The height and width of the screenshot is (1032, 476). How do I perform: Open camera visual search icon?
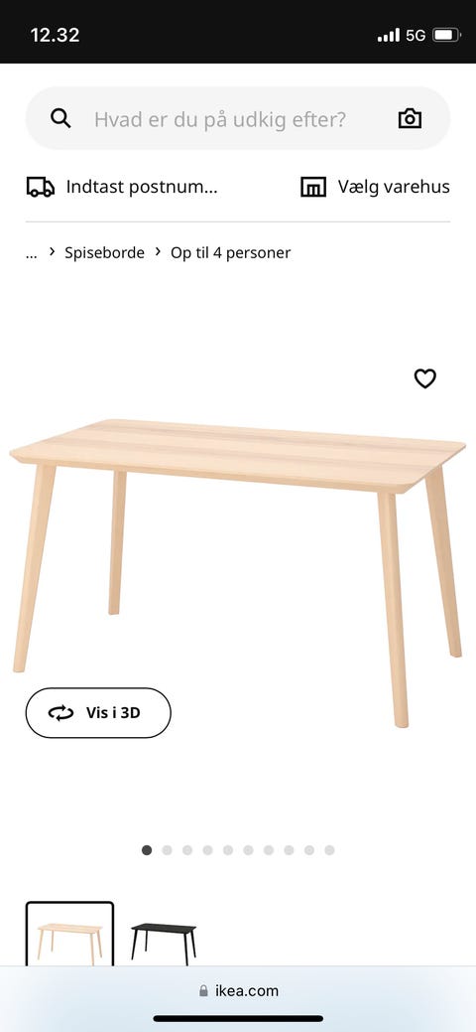pos(410,118)
